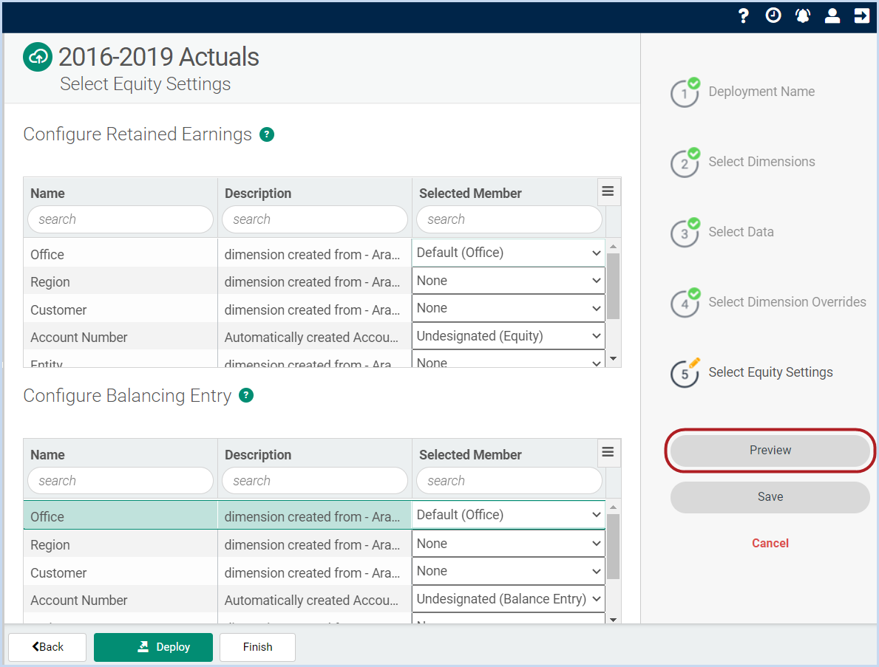Click the Preview button
The height and width of the screenshot is (667, 879).
pyautogui.click(x=770, y=451)
